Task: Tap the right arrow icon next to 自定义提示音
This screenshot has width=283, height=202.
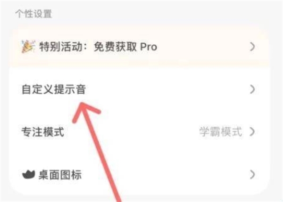Action: click(x=252, y=89)
